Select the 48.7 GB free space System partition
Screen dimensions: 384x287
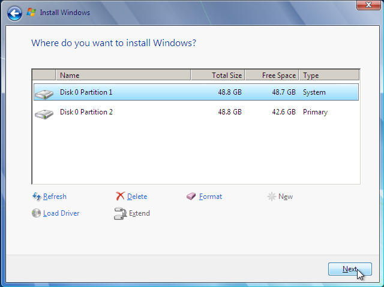(x=180, y=92)
